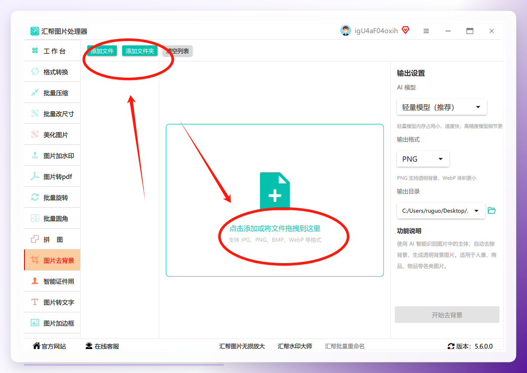
Task: Open the 图片加边框 frame icon
Action: pos(35,323)
